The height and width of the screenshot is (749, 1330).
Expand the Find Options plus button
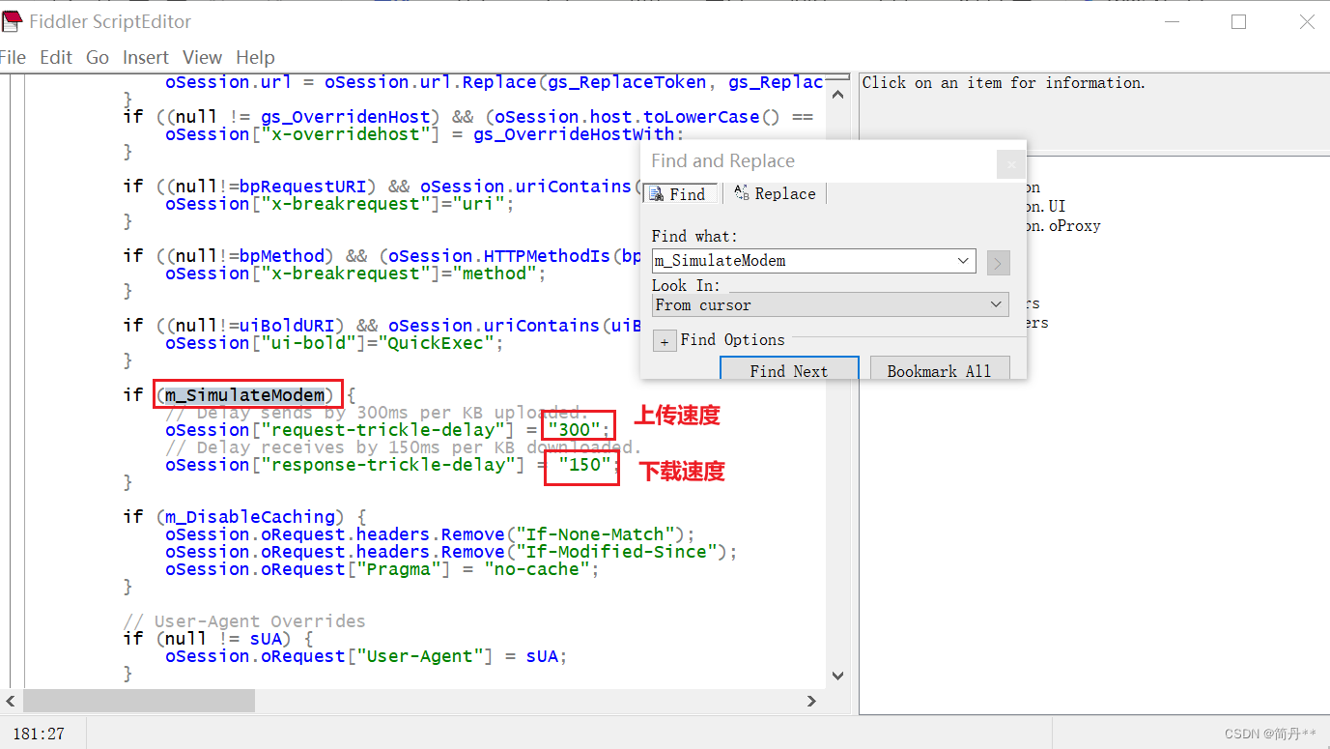tap(665, 341)
